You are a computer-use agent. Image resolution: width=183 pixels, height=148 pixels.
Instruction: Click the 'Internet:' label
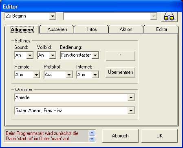click(84, 67)
